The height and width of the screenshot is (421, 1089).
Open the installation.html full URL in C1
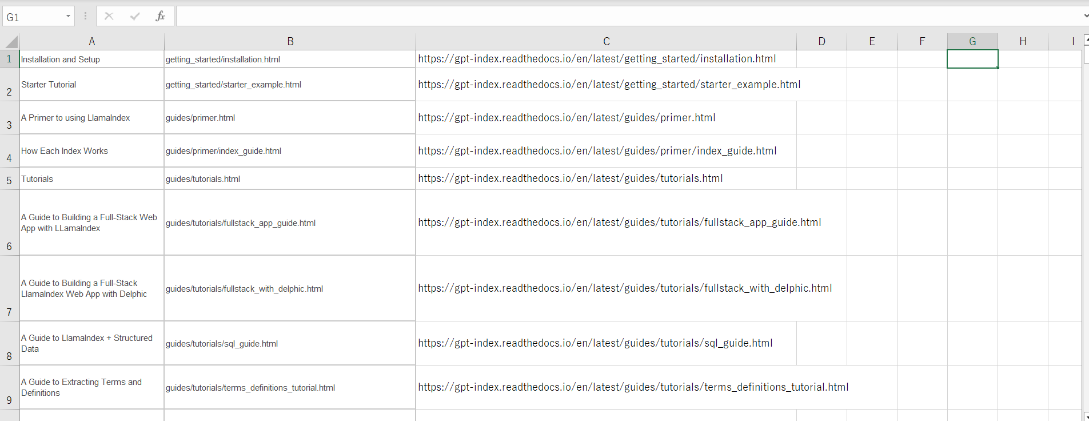(x=597, y=59)
